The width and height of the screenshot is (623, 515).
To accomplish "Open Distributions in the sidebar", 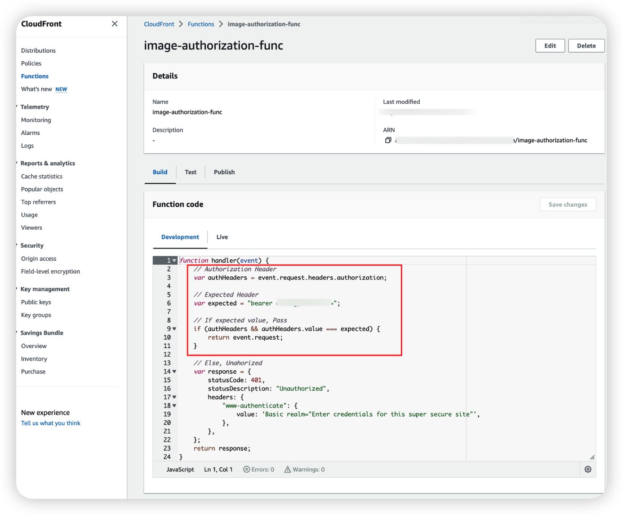I will pos(38,51).
